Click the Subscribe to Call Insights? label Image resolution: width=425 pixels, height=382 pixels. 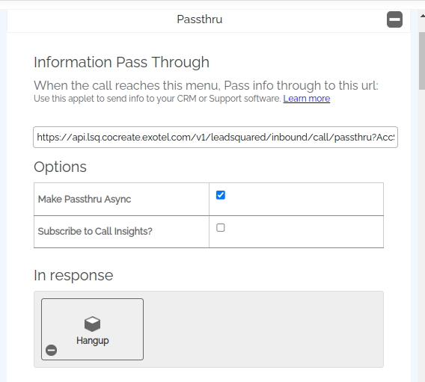click(95, 232)
